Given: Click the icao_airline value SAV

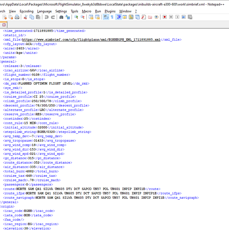Looking at the screenshot, I should point(33,71).
